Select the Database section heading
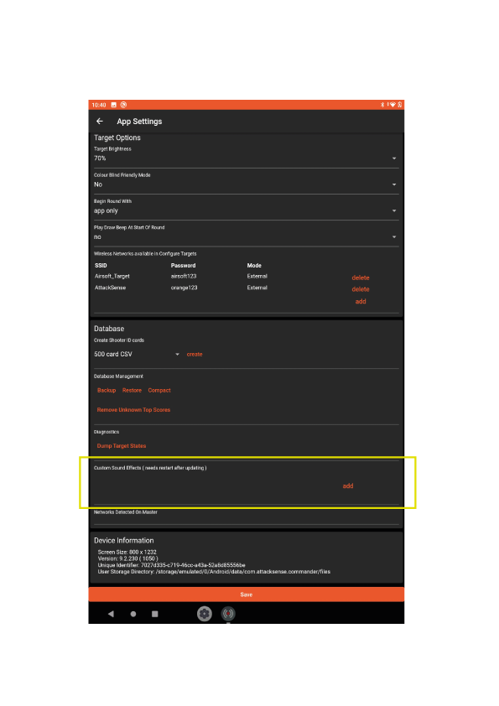 (109, 329)
